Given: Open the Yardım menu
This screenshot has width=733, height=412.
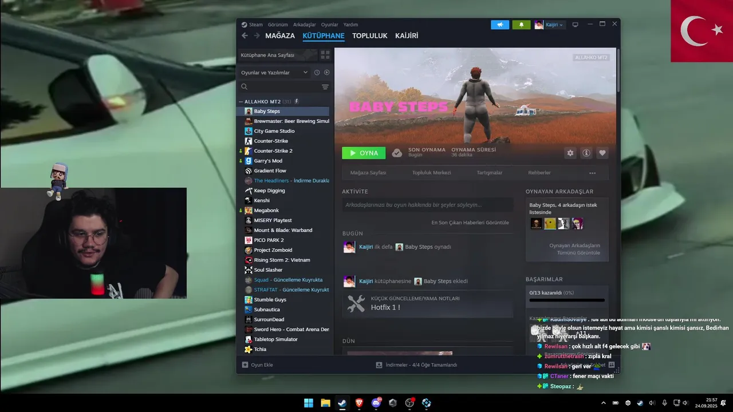Looking at the screenshot, I should [x=350, y=25].
